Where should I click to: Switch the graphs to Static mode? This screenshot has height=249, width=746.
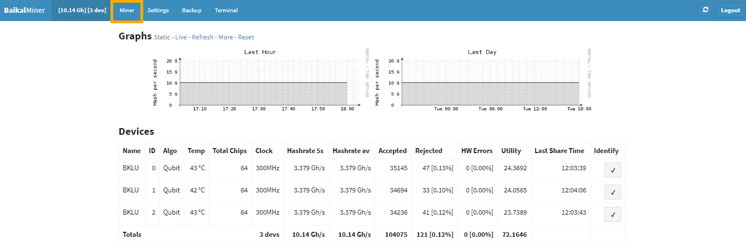point(162,37)
